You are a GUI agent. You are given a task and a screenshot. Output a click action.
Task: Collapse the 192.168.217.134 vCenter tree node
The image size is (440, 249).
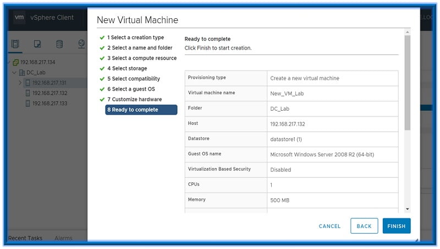pyautogui.click(x=9, y=62)
